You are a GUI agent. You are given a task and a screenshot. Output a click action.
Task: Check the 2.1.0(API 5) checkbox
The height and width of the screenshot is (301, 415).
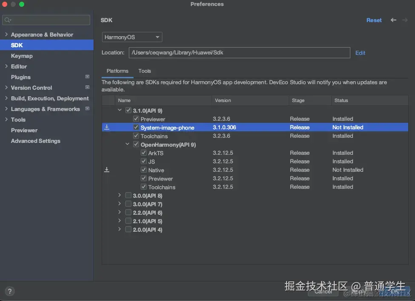pos(128,221)
